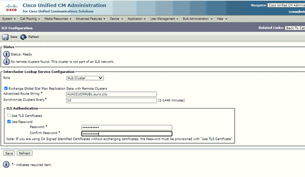The width and height of the screenshot is (305, 177).
Task: Open the Advanced Features menu
Action: (90, 19)
